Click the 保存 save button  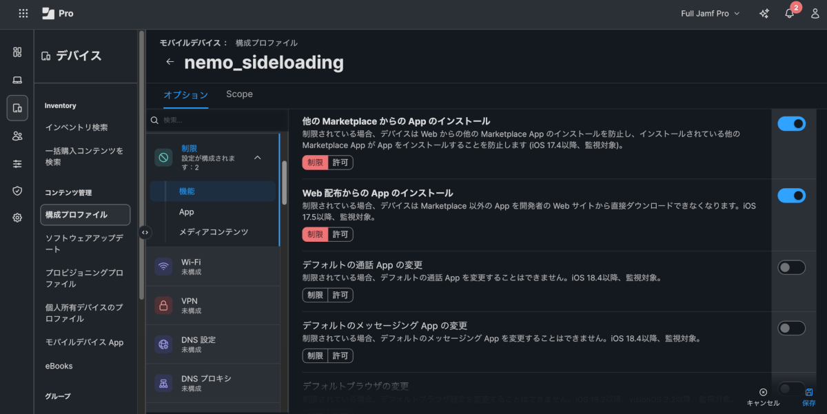click(x=809, y=397)
